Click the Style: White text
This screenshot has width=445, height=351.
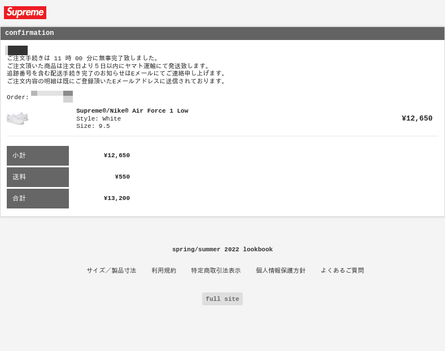click(x=98, y=119)
